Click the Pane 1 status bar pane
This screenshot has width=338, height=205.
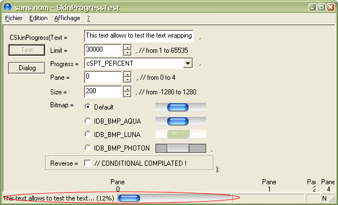point(268,198)
